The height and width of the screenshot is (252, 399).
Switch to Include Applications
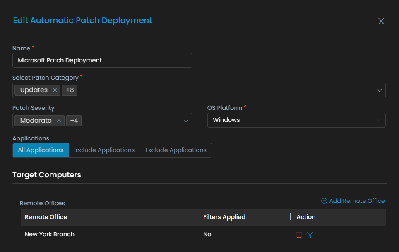(x=104, y=150)
